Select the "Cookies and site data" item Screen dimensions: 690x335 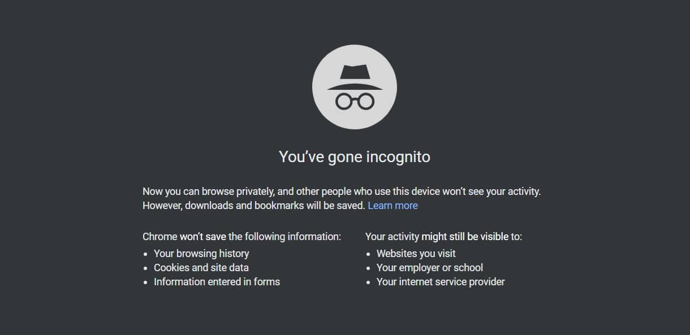point(201,268)
